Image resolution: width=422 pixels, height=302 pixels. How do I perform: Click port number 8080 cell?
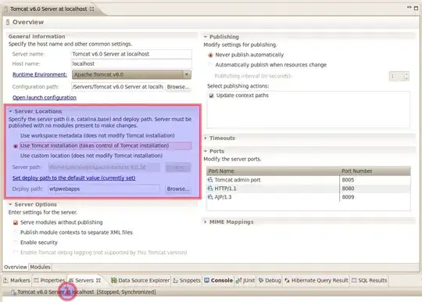coord(348,189)
